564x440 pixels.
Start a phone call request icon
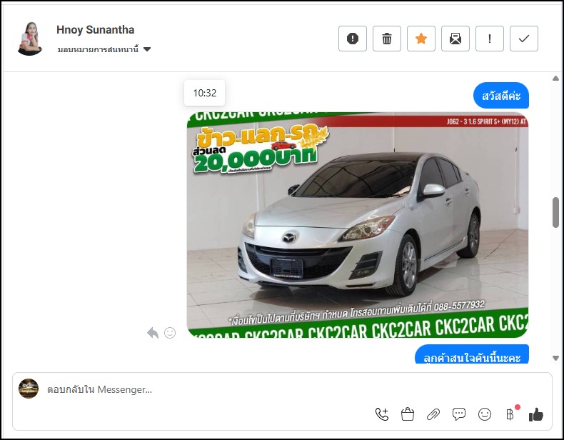click(382, 414)
